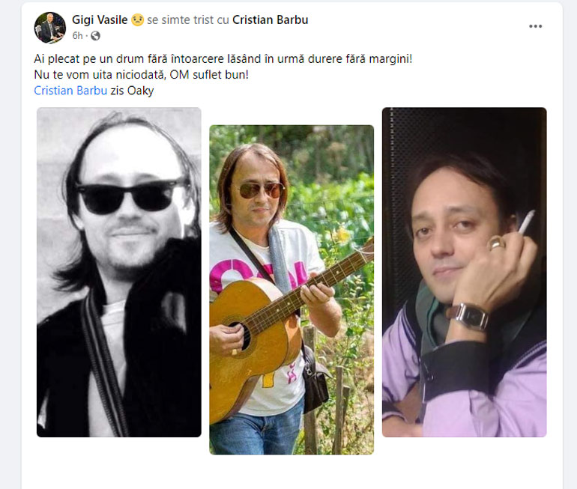Viewport: 577px width, 489px height.
Task: Click the "se simte trist cu" feeling text
Action: [188, 20]
